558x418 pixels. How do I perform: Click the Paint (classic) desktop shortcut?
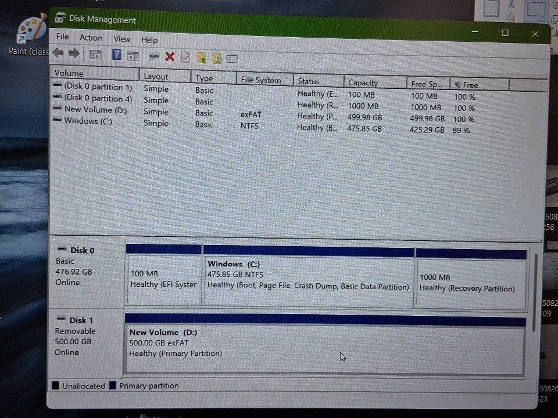[x=31, y=35]
